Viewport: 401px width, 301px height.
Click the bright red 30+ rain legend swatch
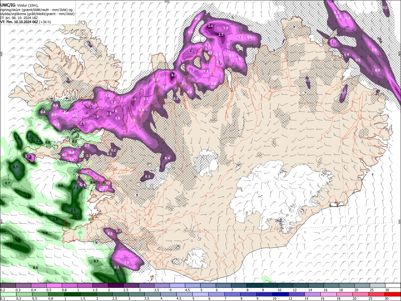[393, 294]
